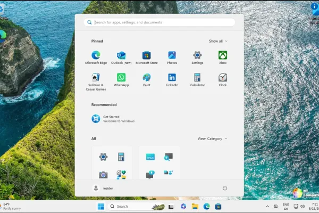Viewport: 319px width, 213px height.
Task: Click the Welcome to Windows text
Action: click(119, 121)
